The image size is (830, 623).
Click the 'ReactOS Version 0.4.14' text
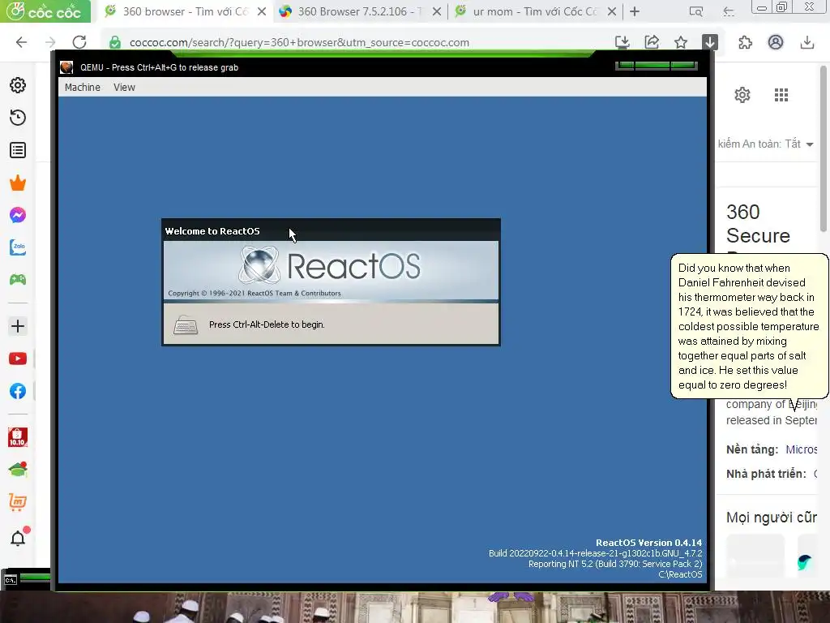tap(648, 543)
